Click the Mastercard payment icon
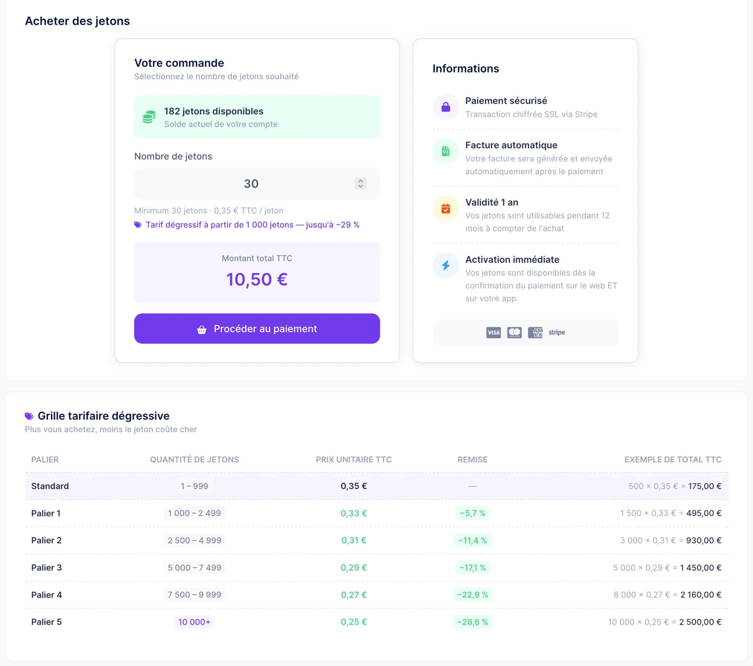Image resolution: width=753 pixels, height=666 pixels. (x=514, y=332)
